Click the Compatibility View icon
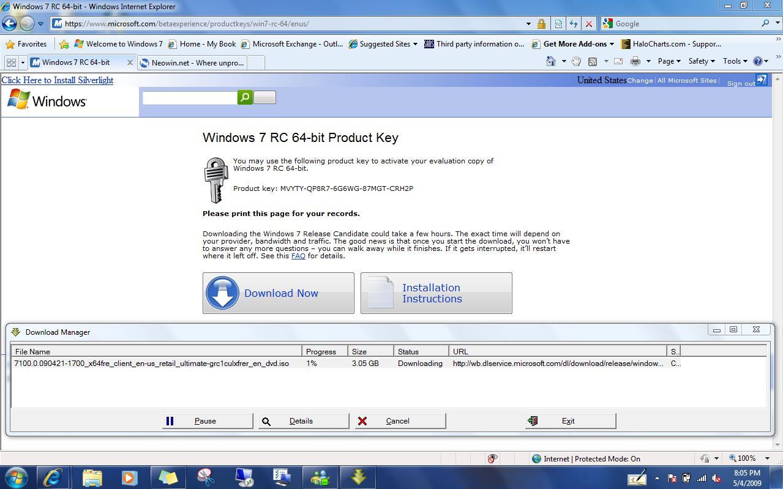Viewport: 783px width, 489px height. tap(558, 24)
